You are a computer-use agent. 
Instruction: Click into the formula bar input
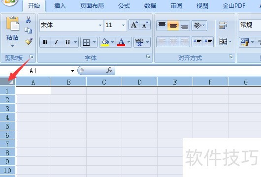(188, 70)
